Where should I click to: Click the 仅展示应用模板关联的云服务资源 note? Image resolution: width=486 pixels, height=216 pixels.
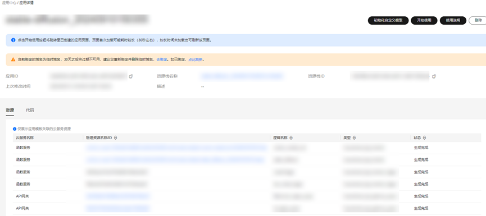click(44, 128)
